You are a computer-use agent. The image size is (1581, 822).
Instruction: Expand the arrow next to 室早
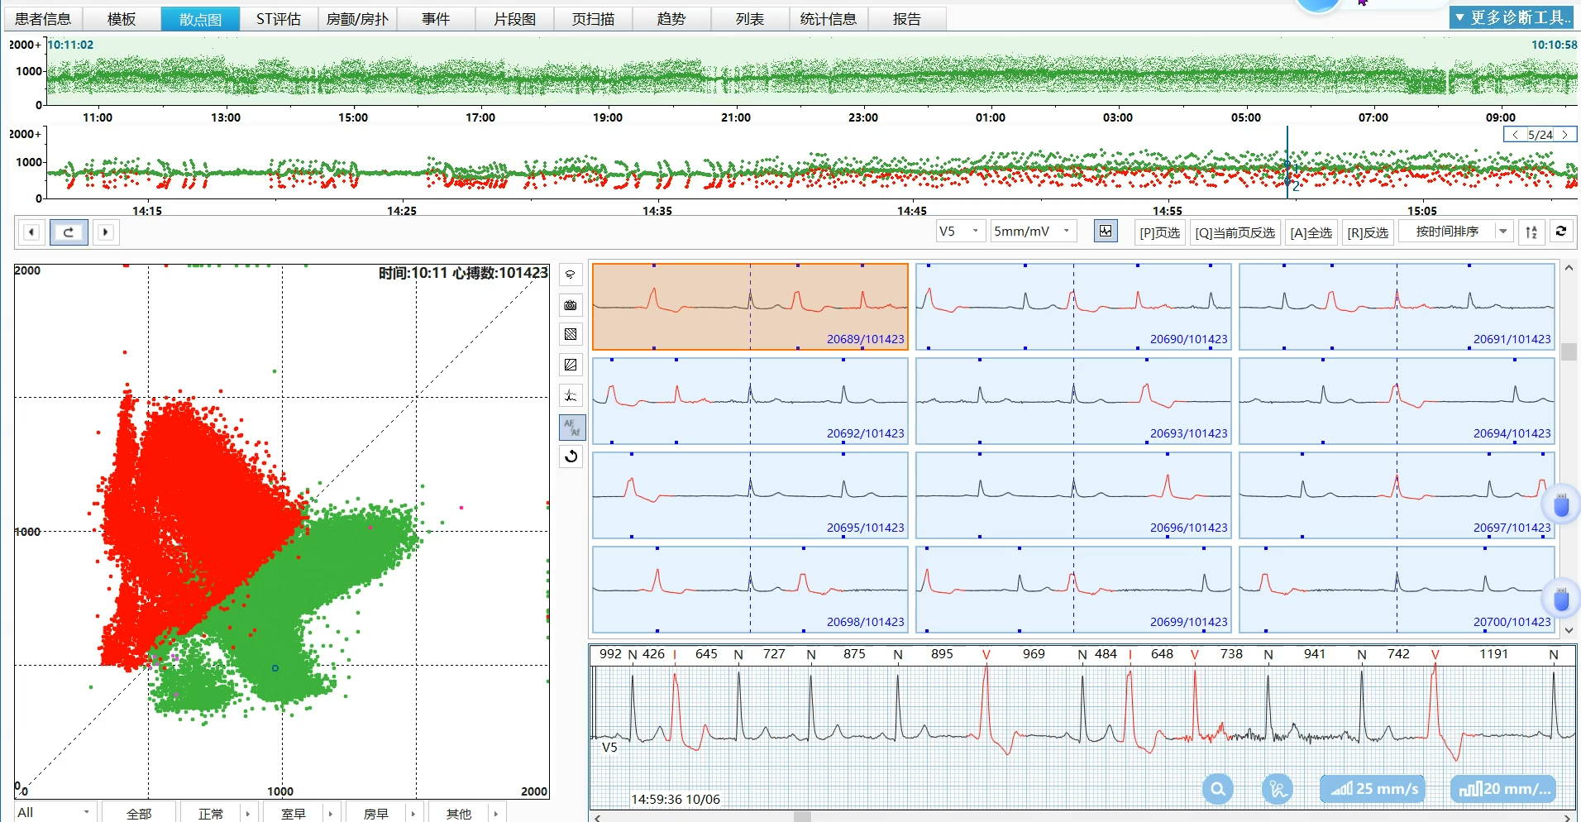(x=330, y=814)
